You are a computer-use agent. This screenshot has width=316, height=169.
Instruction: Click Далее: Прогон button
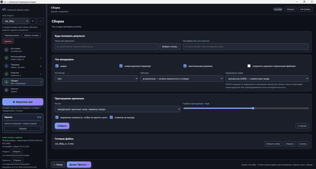pos(79,164)
